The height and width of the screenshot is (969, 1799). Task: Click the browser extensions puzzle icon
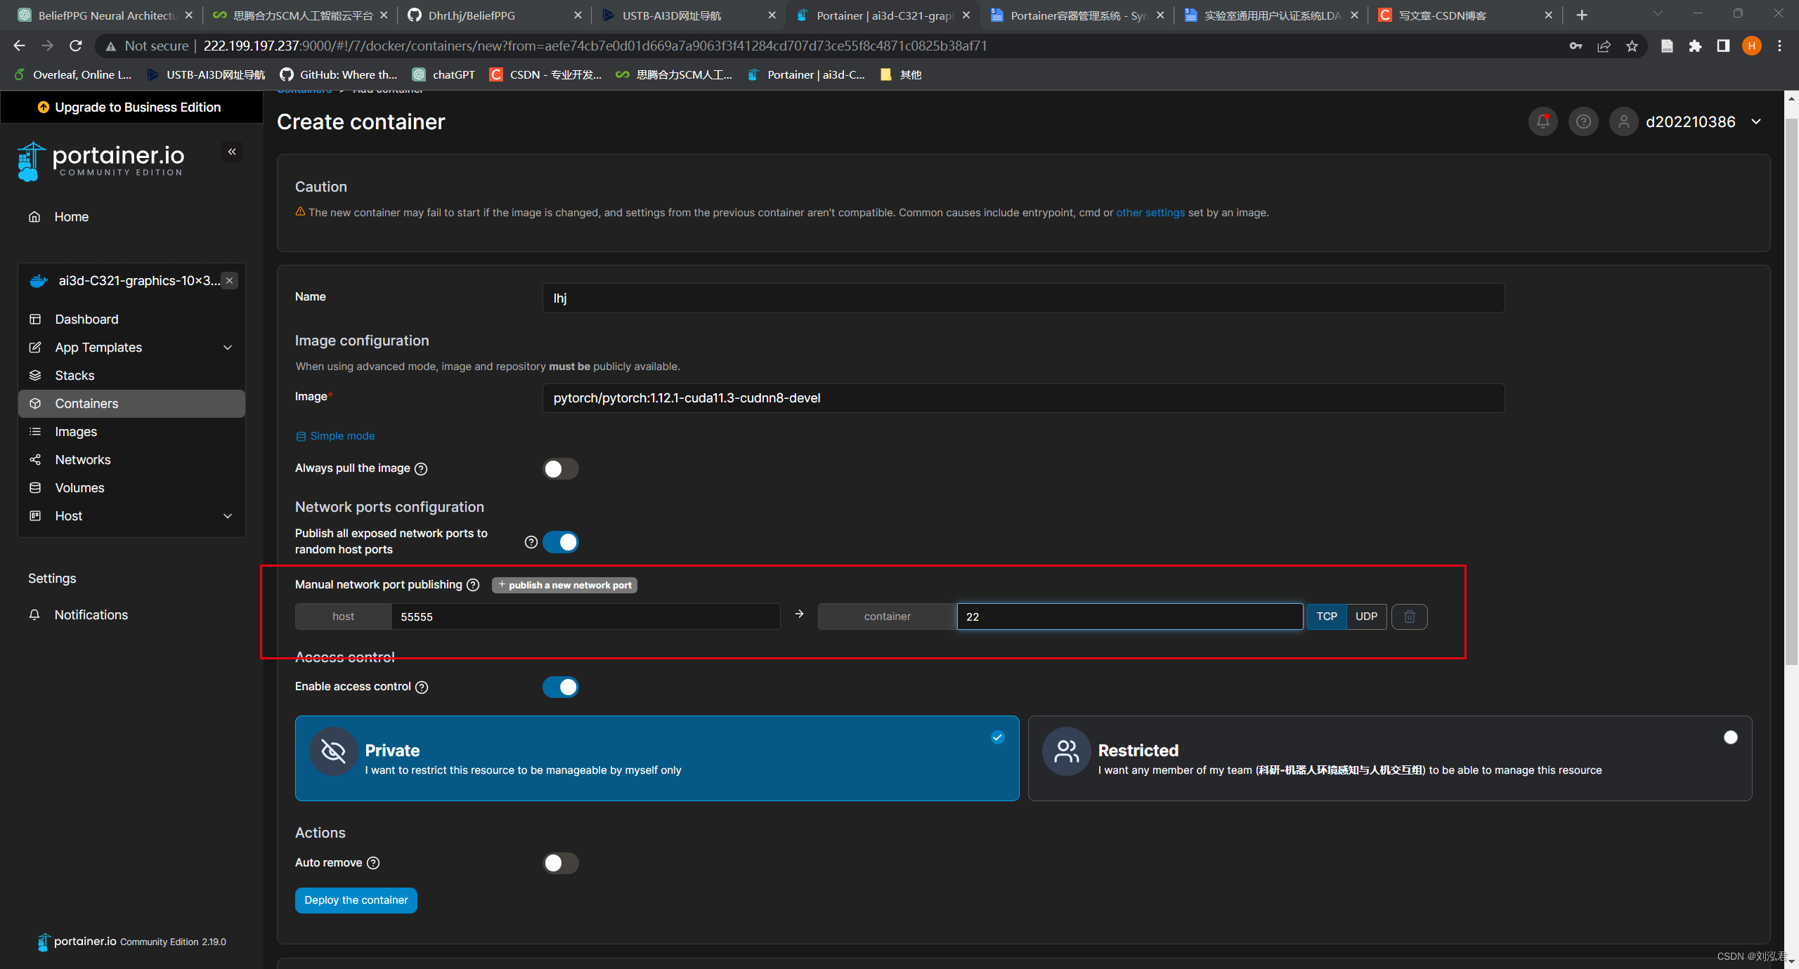coord(1695,46)
